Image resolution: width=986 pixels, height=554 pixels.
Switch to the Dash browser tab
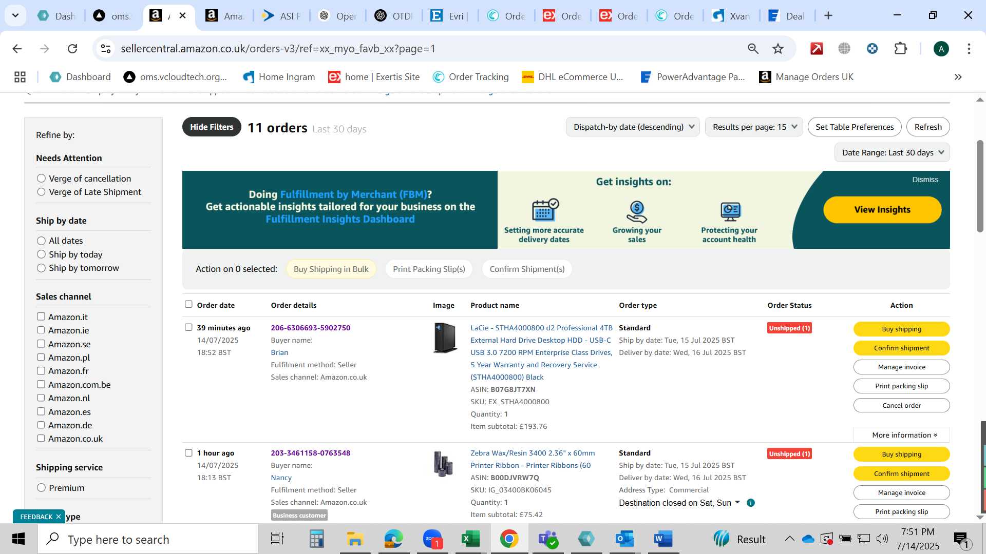coord(56,16)
